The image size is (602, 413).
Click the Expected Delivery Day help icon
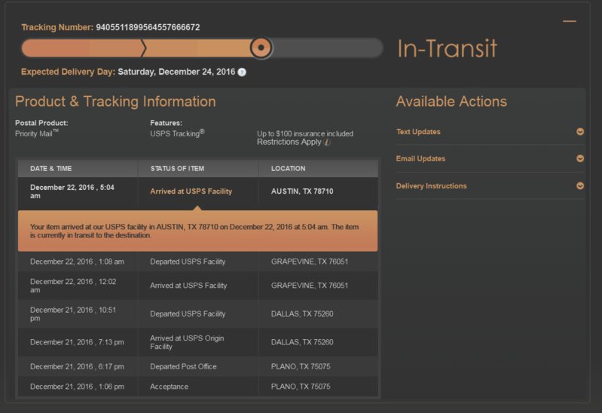(x=242, y=72)
